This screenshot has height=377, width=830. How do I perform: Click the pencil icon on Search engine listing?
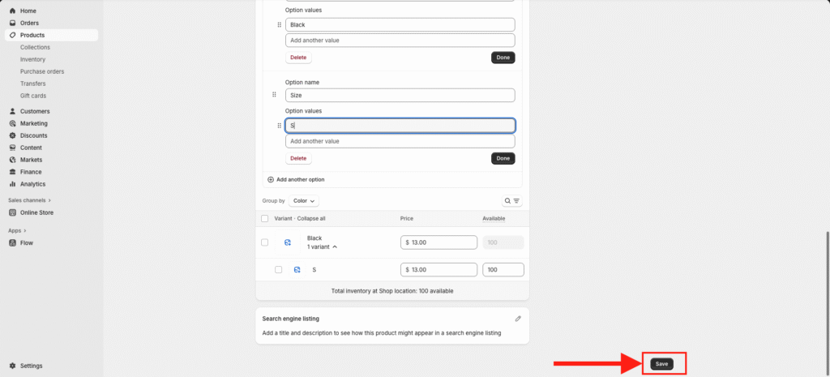pyautogui.click(x=518, y=319)
